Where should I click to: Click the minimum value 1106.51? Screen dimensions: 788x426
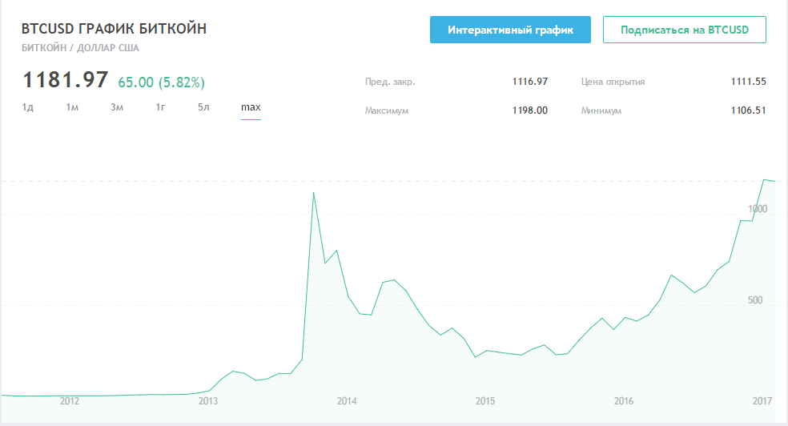(748, 110)
